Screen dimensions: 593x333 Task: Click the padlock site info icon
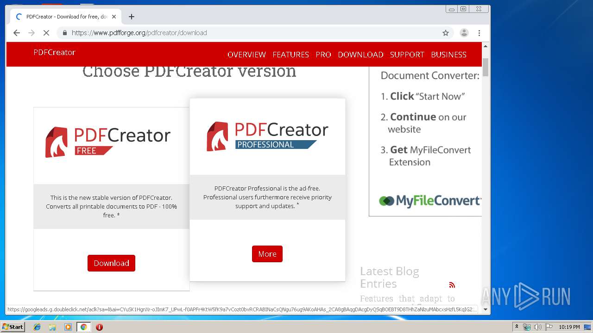(64, 33)
